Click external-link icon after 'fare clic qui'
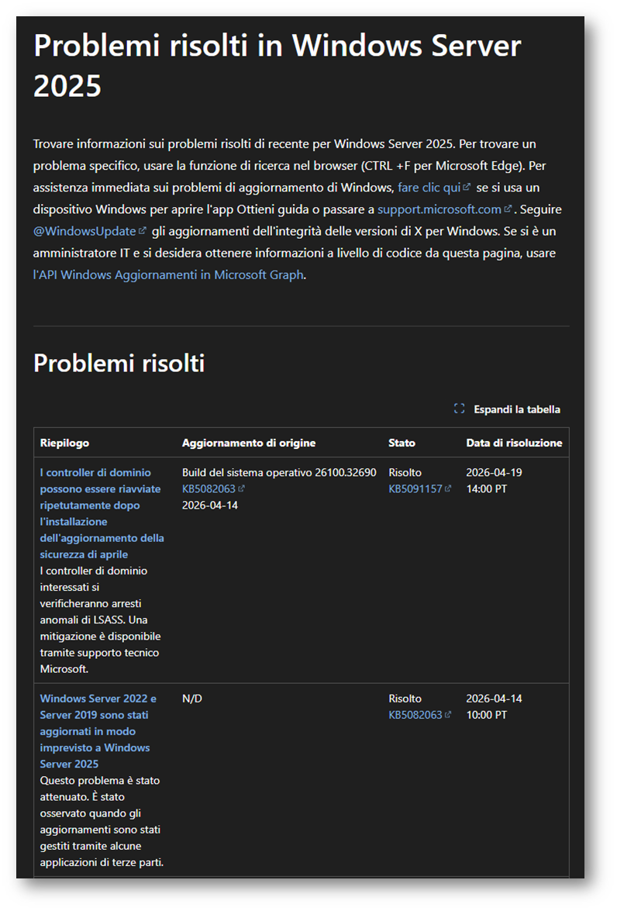617x911 pixels. [467, 187]
